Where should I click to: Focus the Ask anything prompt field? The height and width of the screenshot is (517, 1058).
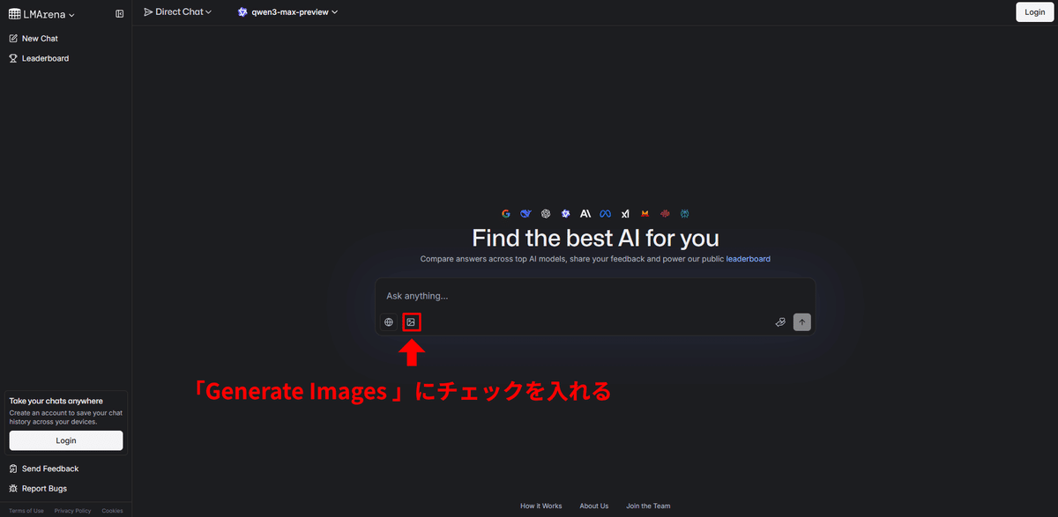coord(595,296)
